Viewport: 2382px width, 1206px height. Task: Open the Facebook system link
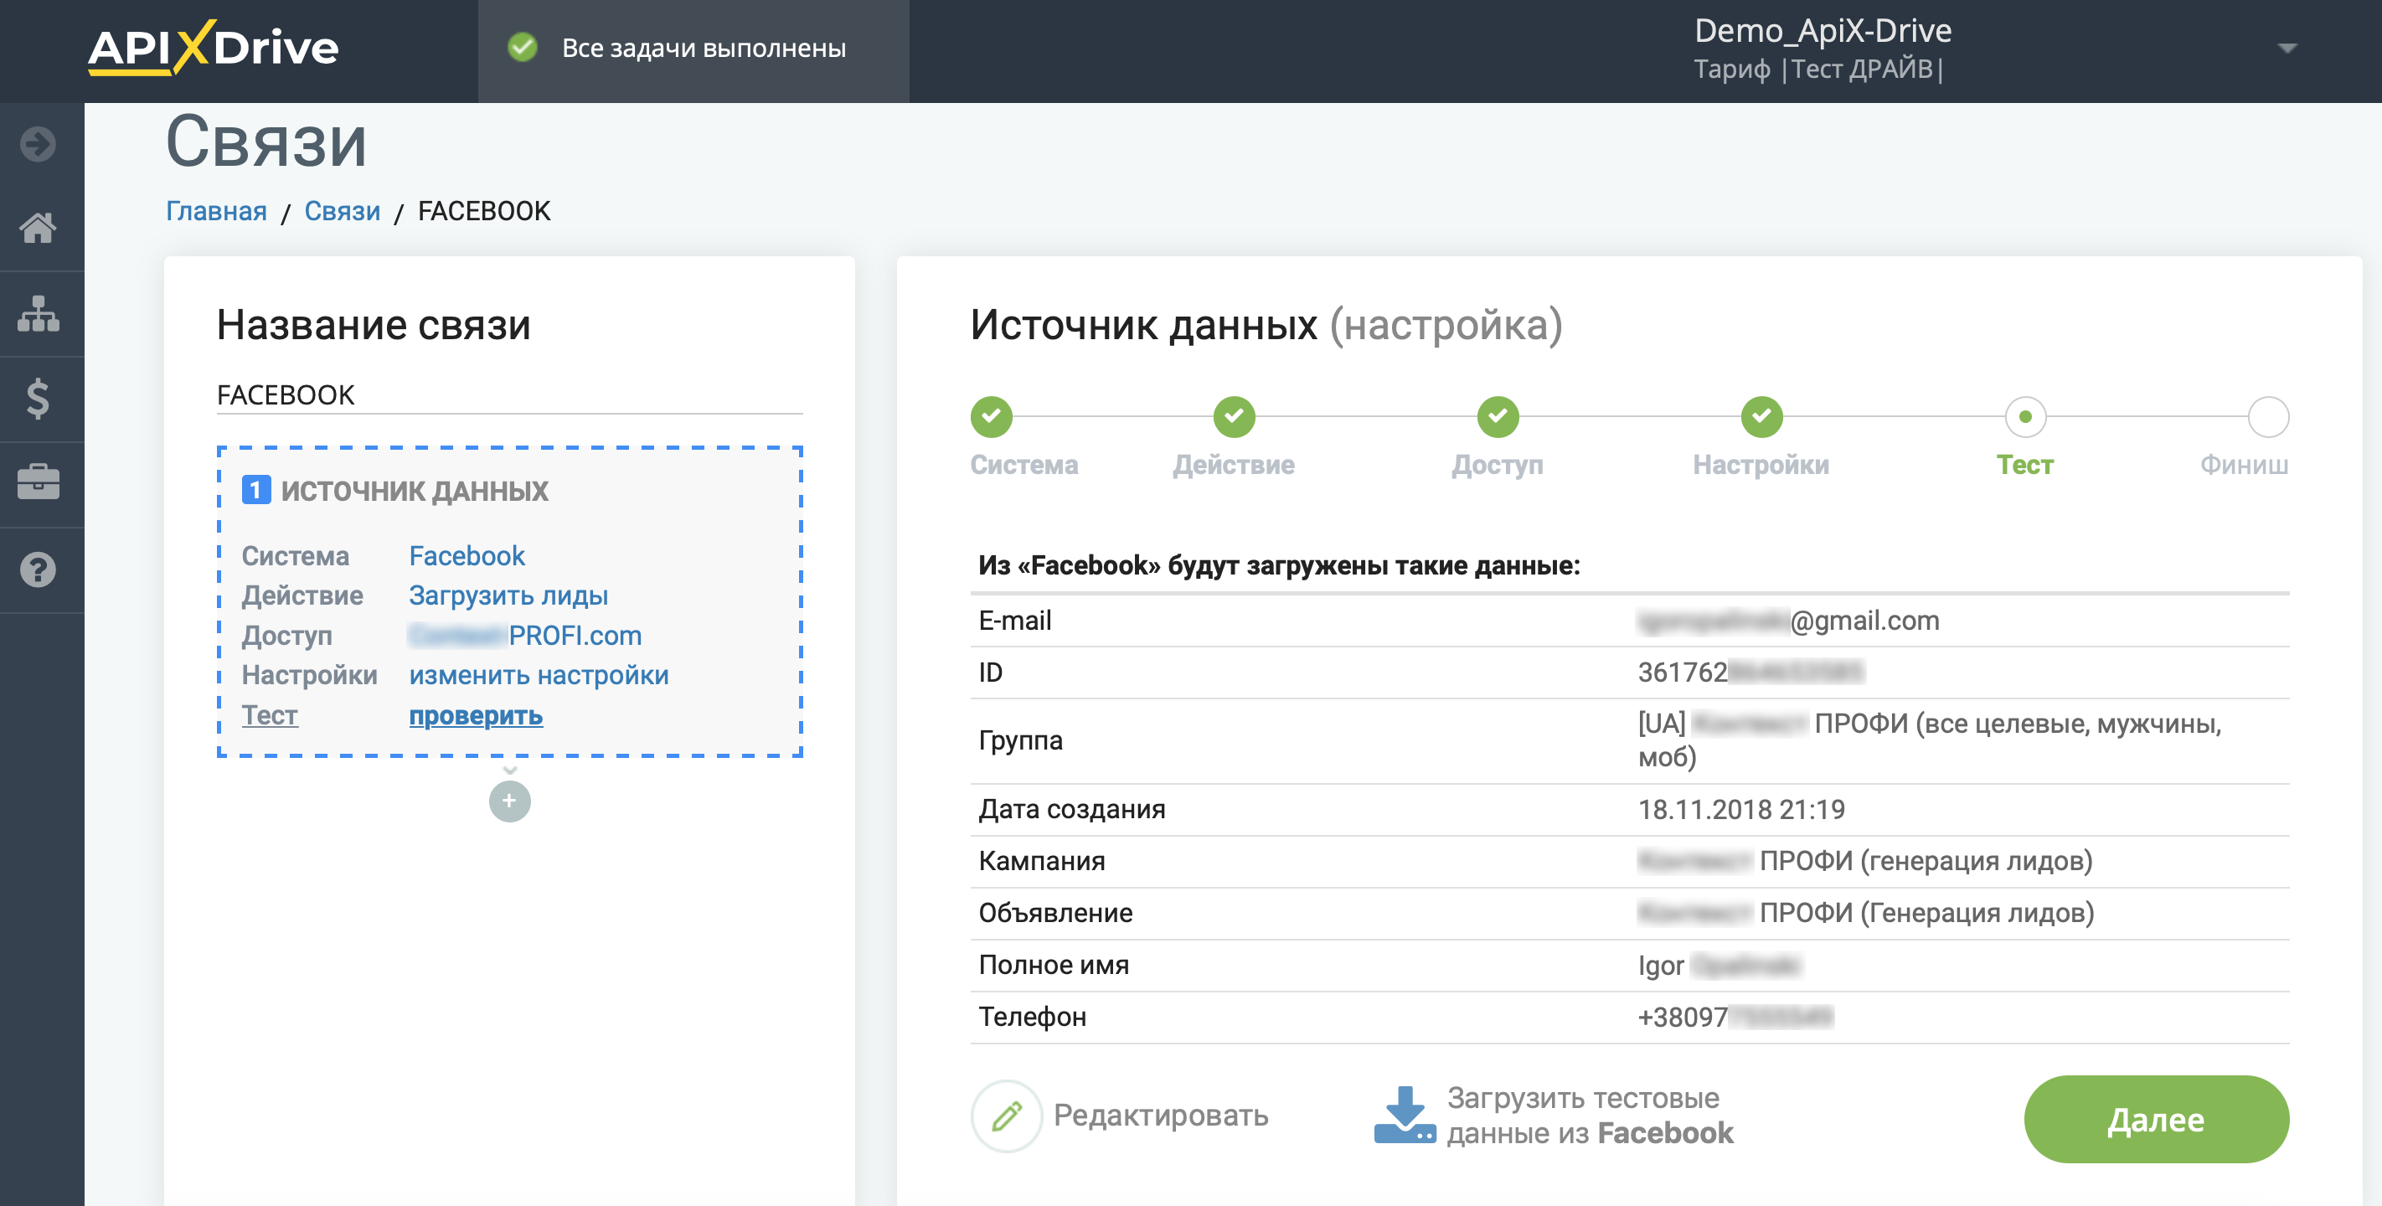pyautogui.click(x=466, y=556)
